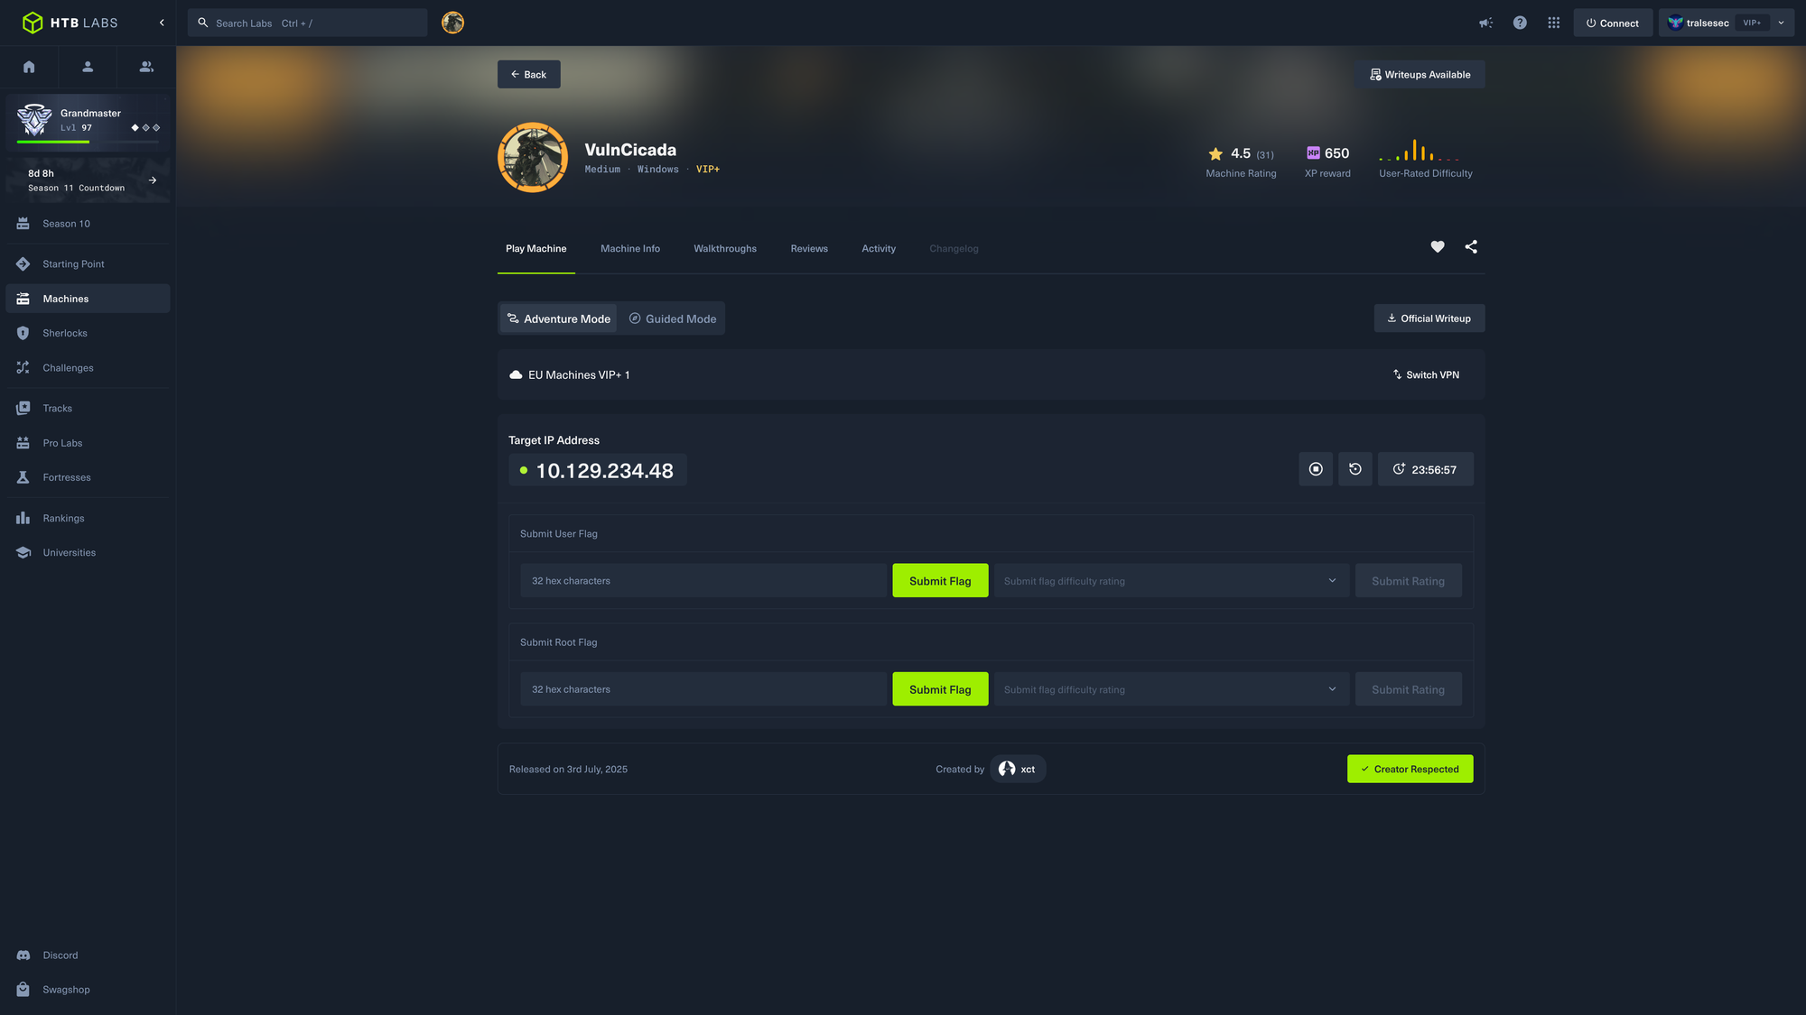The height and width of the screenshot is (1015, 1806).
Task: Open the user profile icon tab
Action: [88, 67]
